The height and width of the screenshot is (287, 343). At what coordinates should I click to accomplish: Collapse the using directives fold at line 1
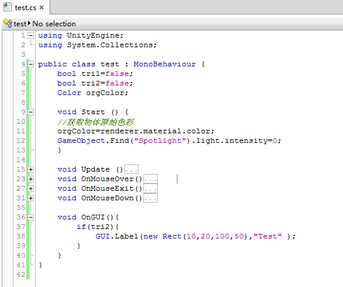[31, 35]
